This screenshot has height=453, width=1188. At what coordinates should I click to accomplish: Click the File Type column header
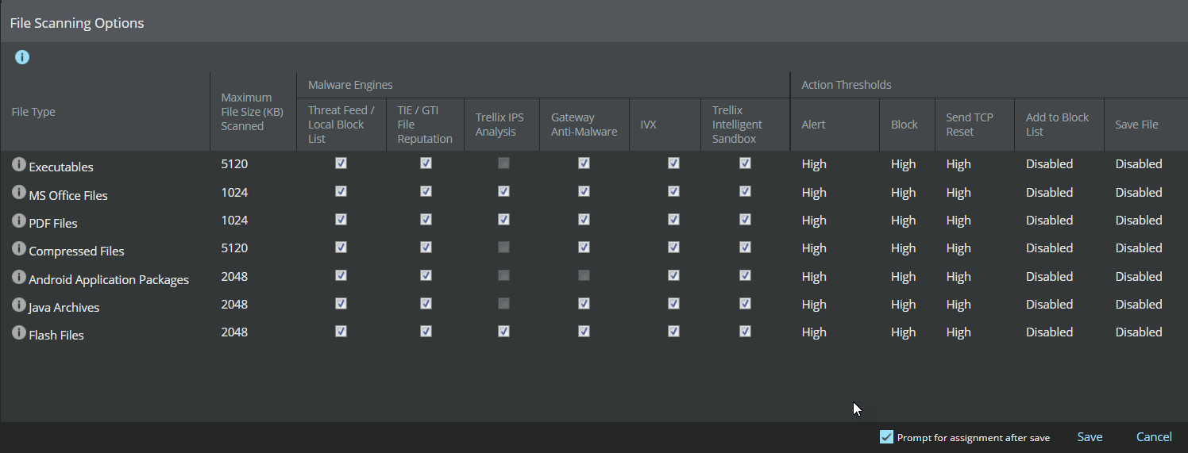[x=33, y=112]
